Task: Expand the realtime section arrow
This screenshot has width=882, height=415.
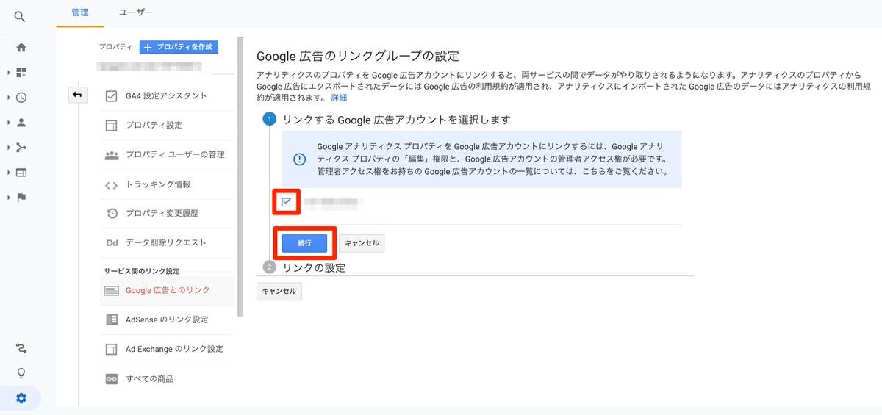Action: coord(8,98)
